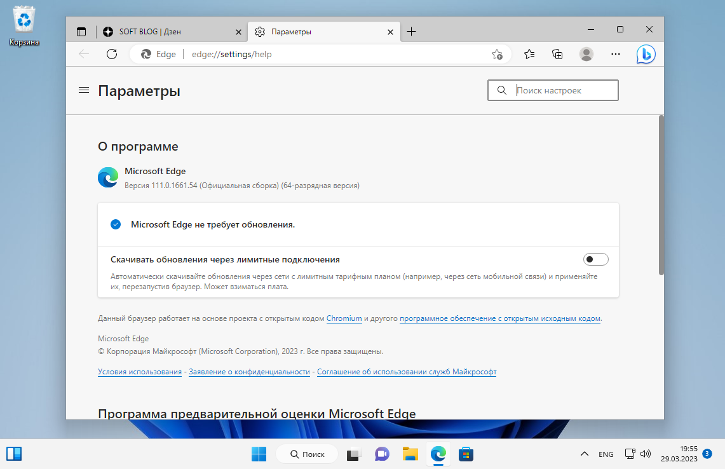Open the browser profile avatar
This screenshot has height=469, width=725.
pos(586,54)
